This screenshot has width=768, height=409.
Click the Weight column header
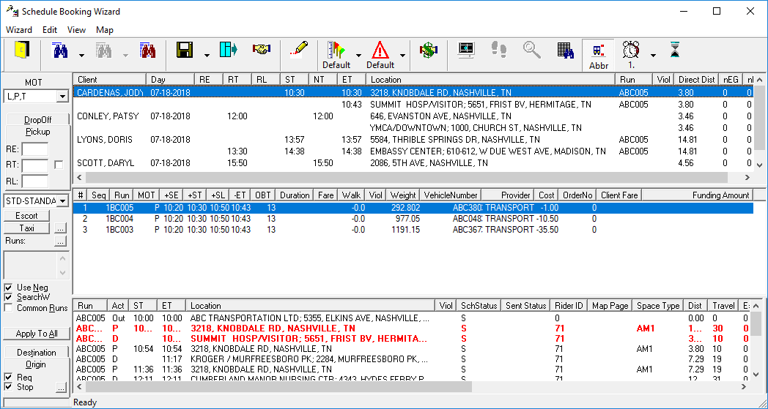(403, 195)
